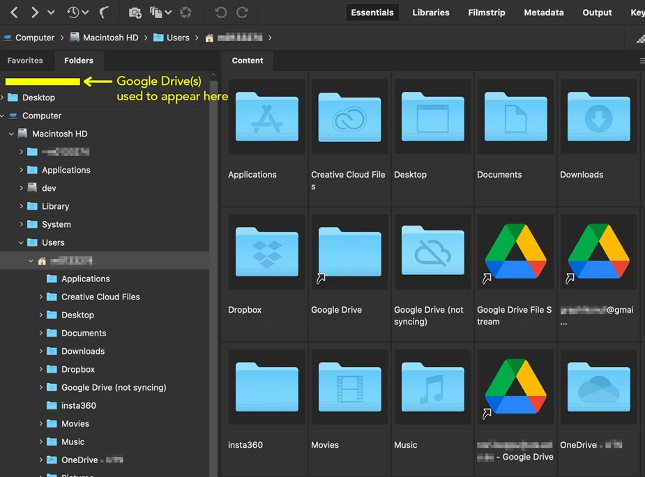Click Computer in the breadcrumb path
Viewport: 645px width, 477px height.
point(35,38)
